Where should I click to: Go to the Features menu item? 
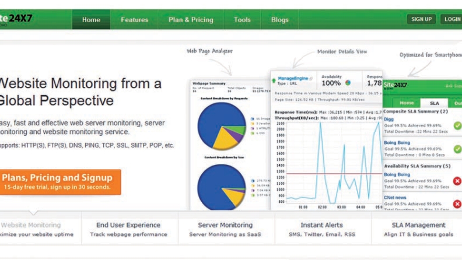pos(134,20)
